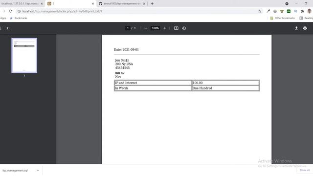Download the PDF bill
Viewport: 313px width, 176px height.
click(296, 28)
